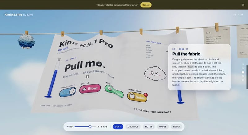Screen dimensions: 248x135
Task: Select the third active navigation dot
Action: click(243, 72)
